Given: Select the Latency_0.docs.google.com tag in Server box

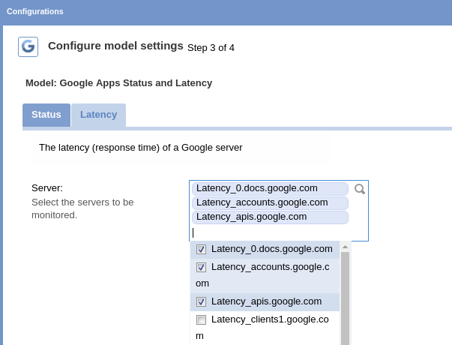Looking at the screenshot, I should (257, 188).
